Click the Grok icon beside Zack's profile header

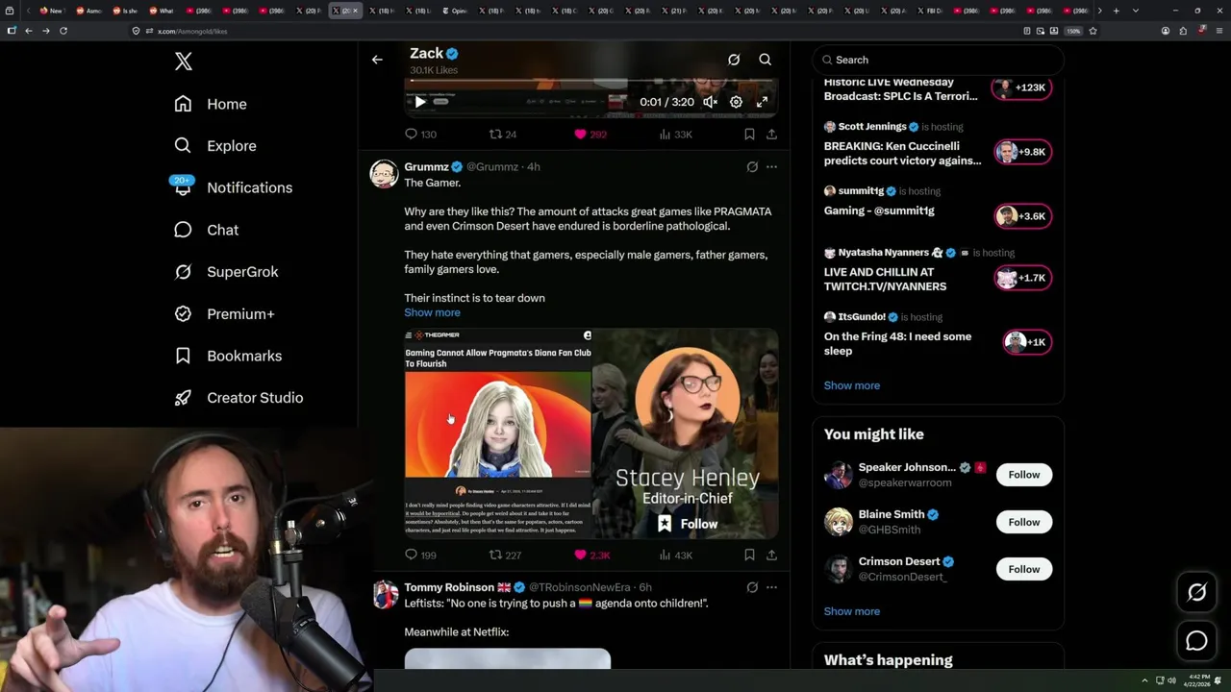point(734,60)
